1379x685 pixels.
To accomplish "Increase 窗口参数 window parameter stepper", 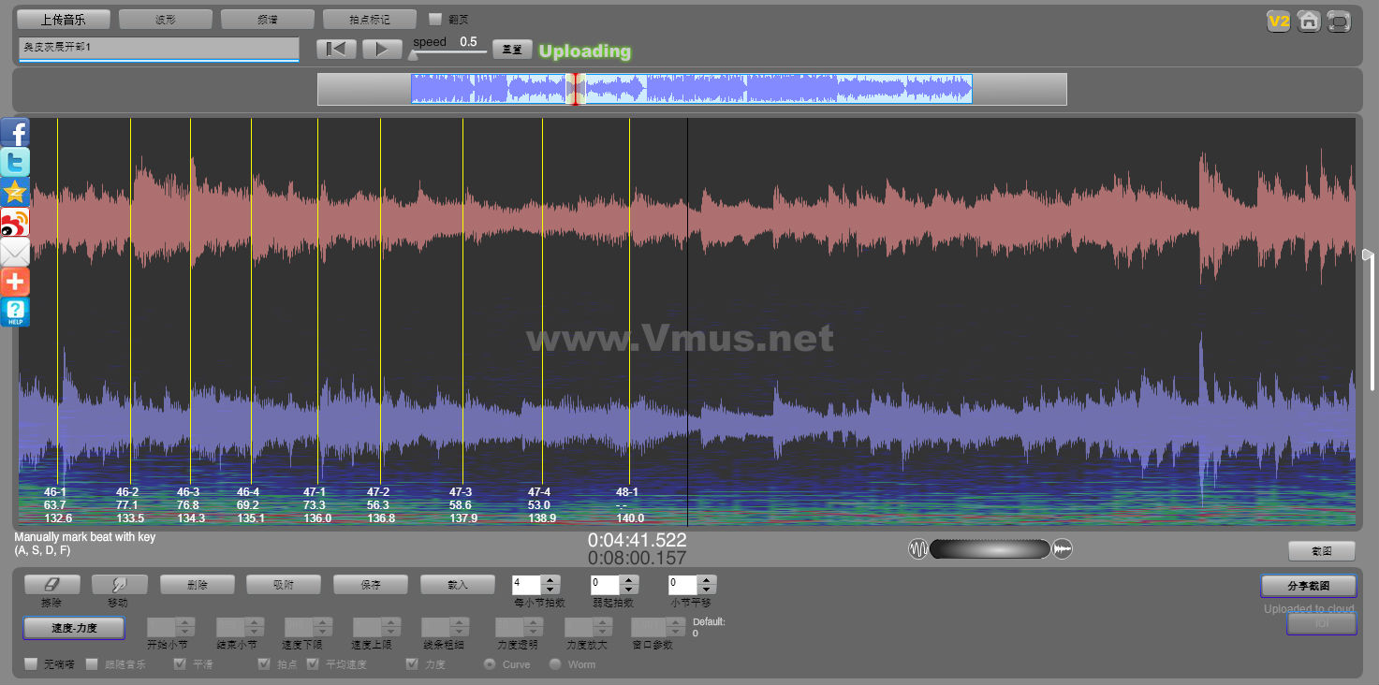I will click(677, 622).
